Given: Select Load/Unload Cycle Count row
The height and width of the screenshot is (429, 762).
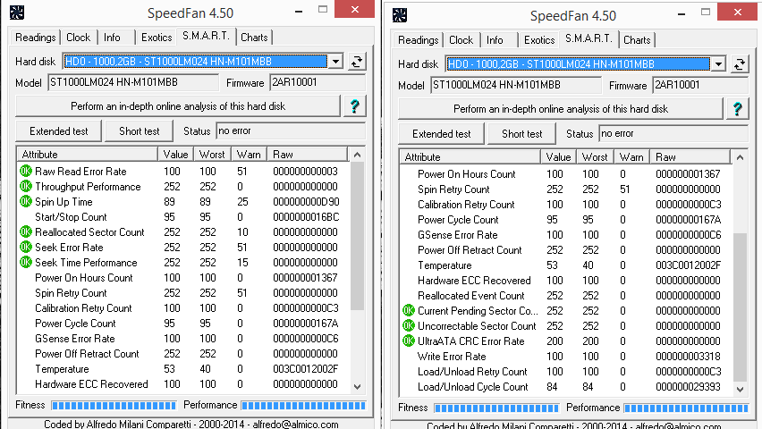Looking at the screenshot, I should coord(565,387).
